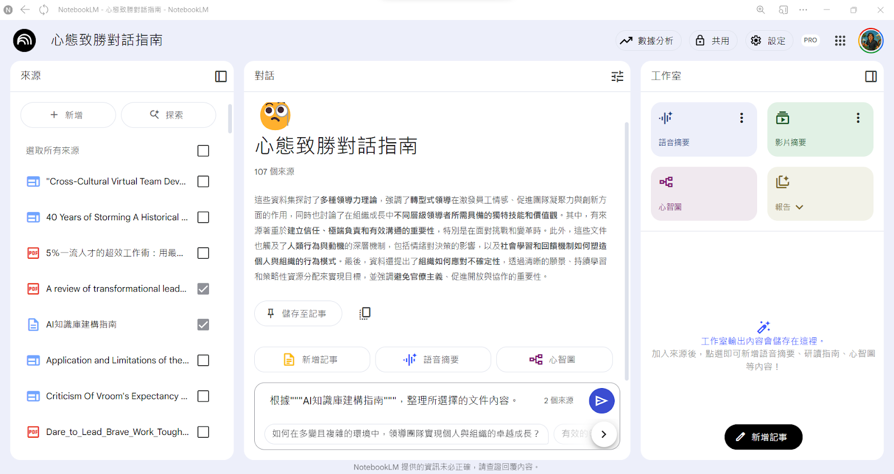Click the document icon of AI知識庫建構指南
The height and width of the screenshot is (474, 894).
[x=34, y=325]
